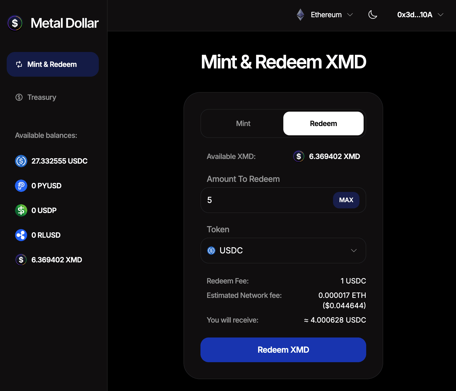Click the Mint & Redeem XMD page heading
Viewport: 456px width, 391px height.
pyautogui.click(x=283, y=62)
